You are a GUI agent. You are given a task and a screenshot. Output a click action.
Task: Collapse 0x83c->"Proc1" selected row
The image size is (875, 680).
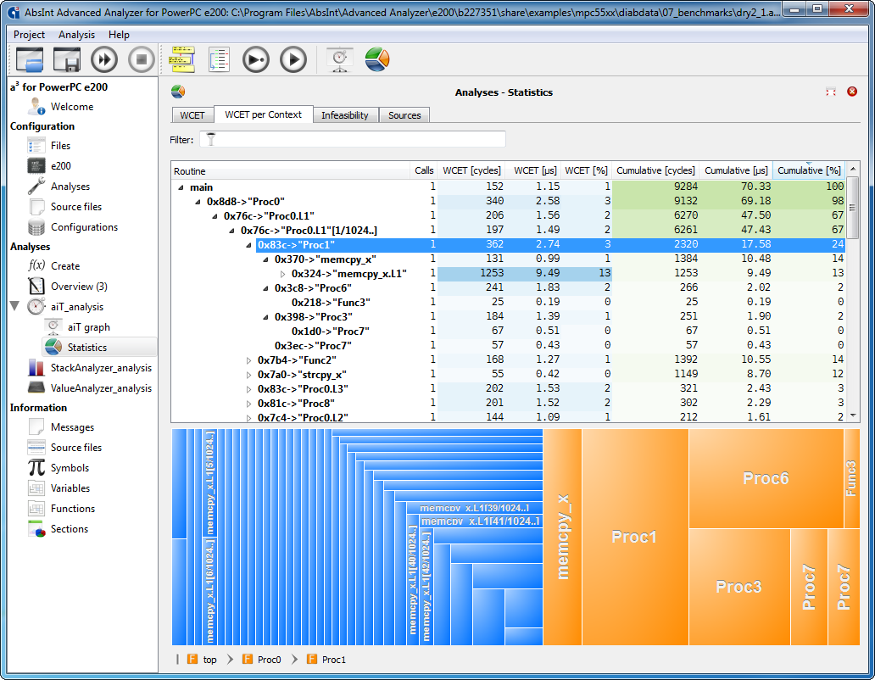pos(249,245)
